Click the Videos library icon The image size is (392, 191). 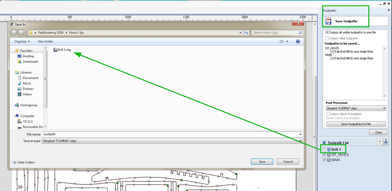20,94
